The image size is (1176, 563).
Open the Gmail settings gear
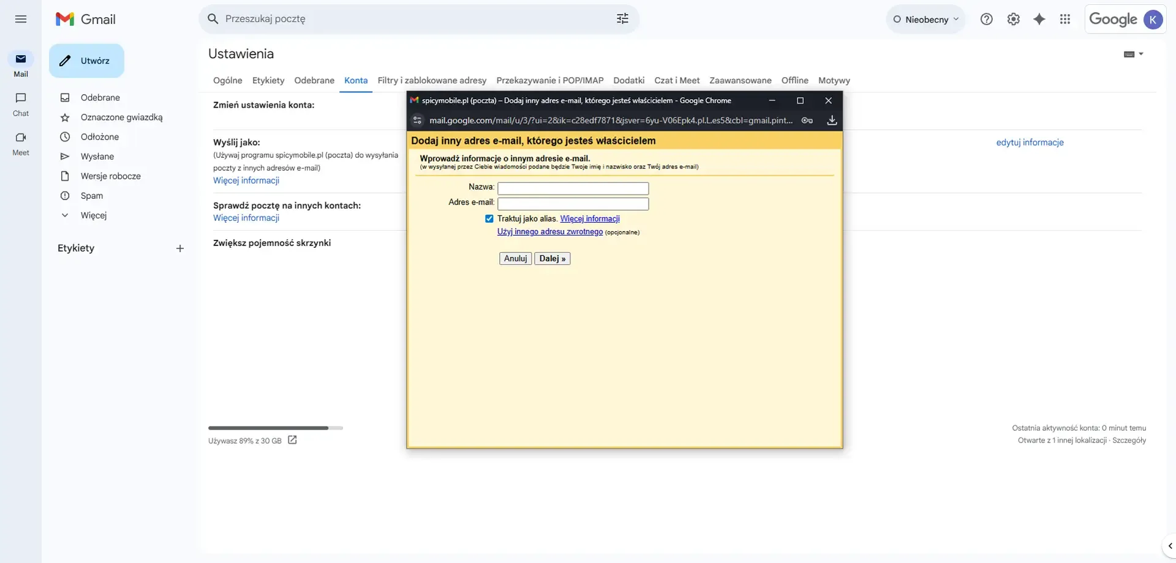1014,19
